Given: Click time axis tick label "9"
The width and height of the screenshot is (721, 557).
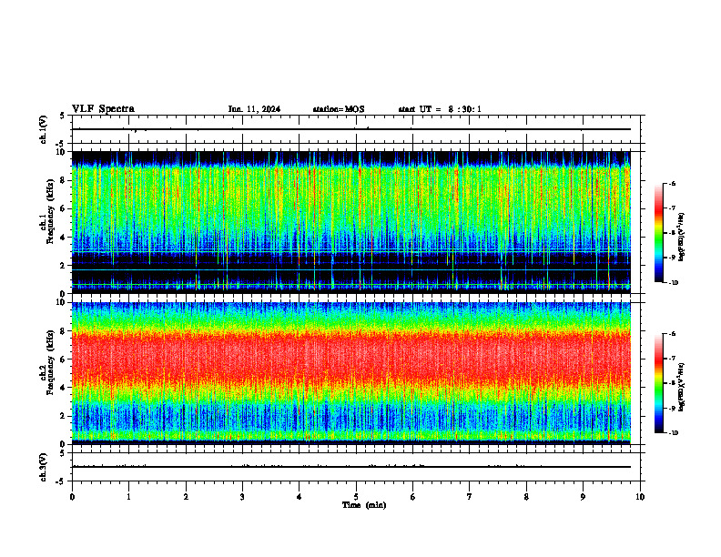Looking at the screenshot, I should [x=583, y=497].
